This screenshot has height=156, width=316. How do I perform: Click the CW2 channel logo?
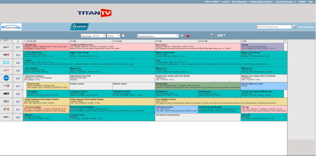tap(6, 47)
